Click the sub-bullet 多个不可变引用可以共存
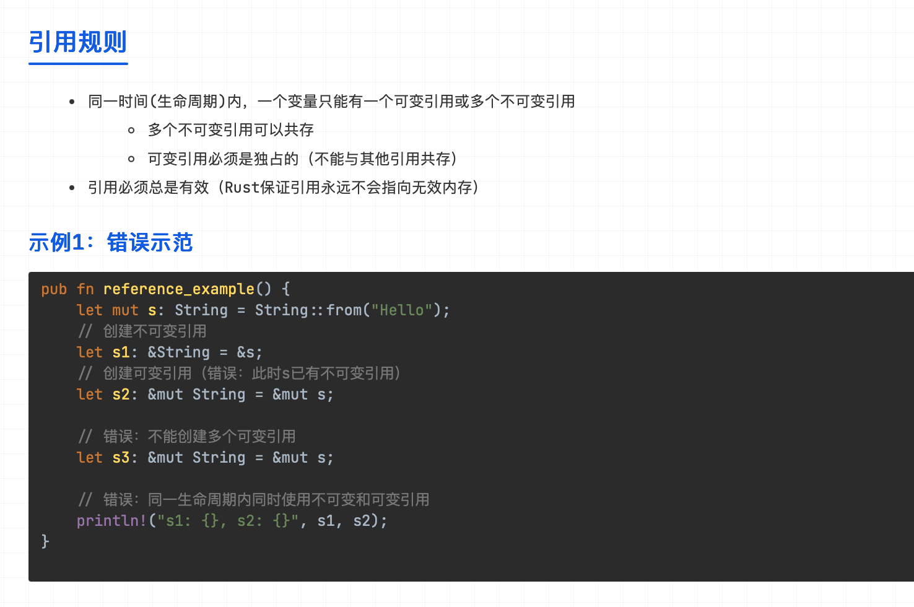Viewport: 914px width, 607px height. [231, 129]
